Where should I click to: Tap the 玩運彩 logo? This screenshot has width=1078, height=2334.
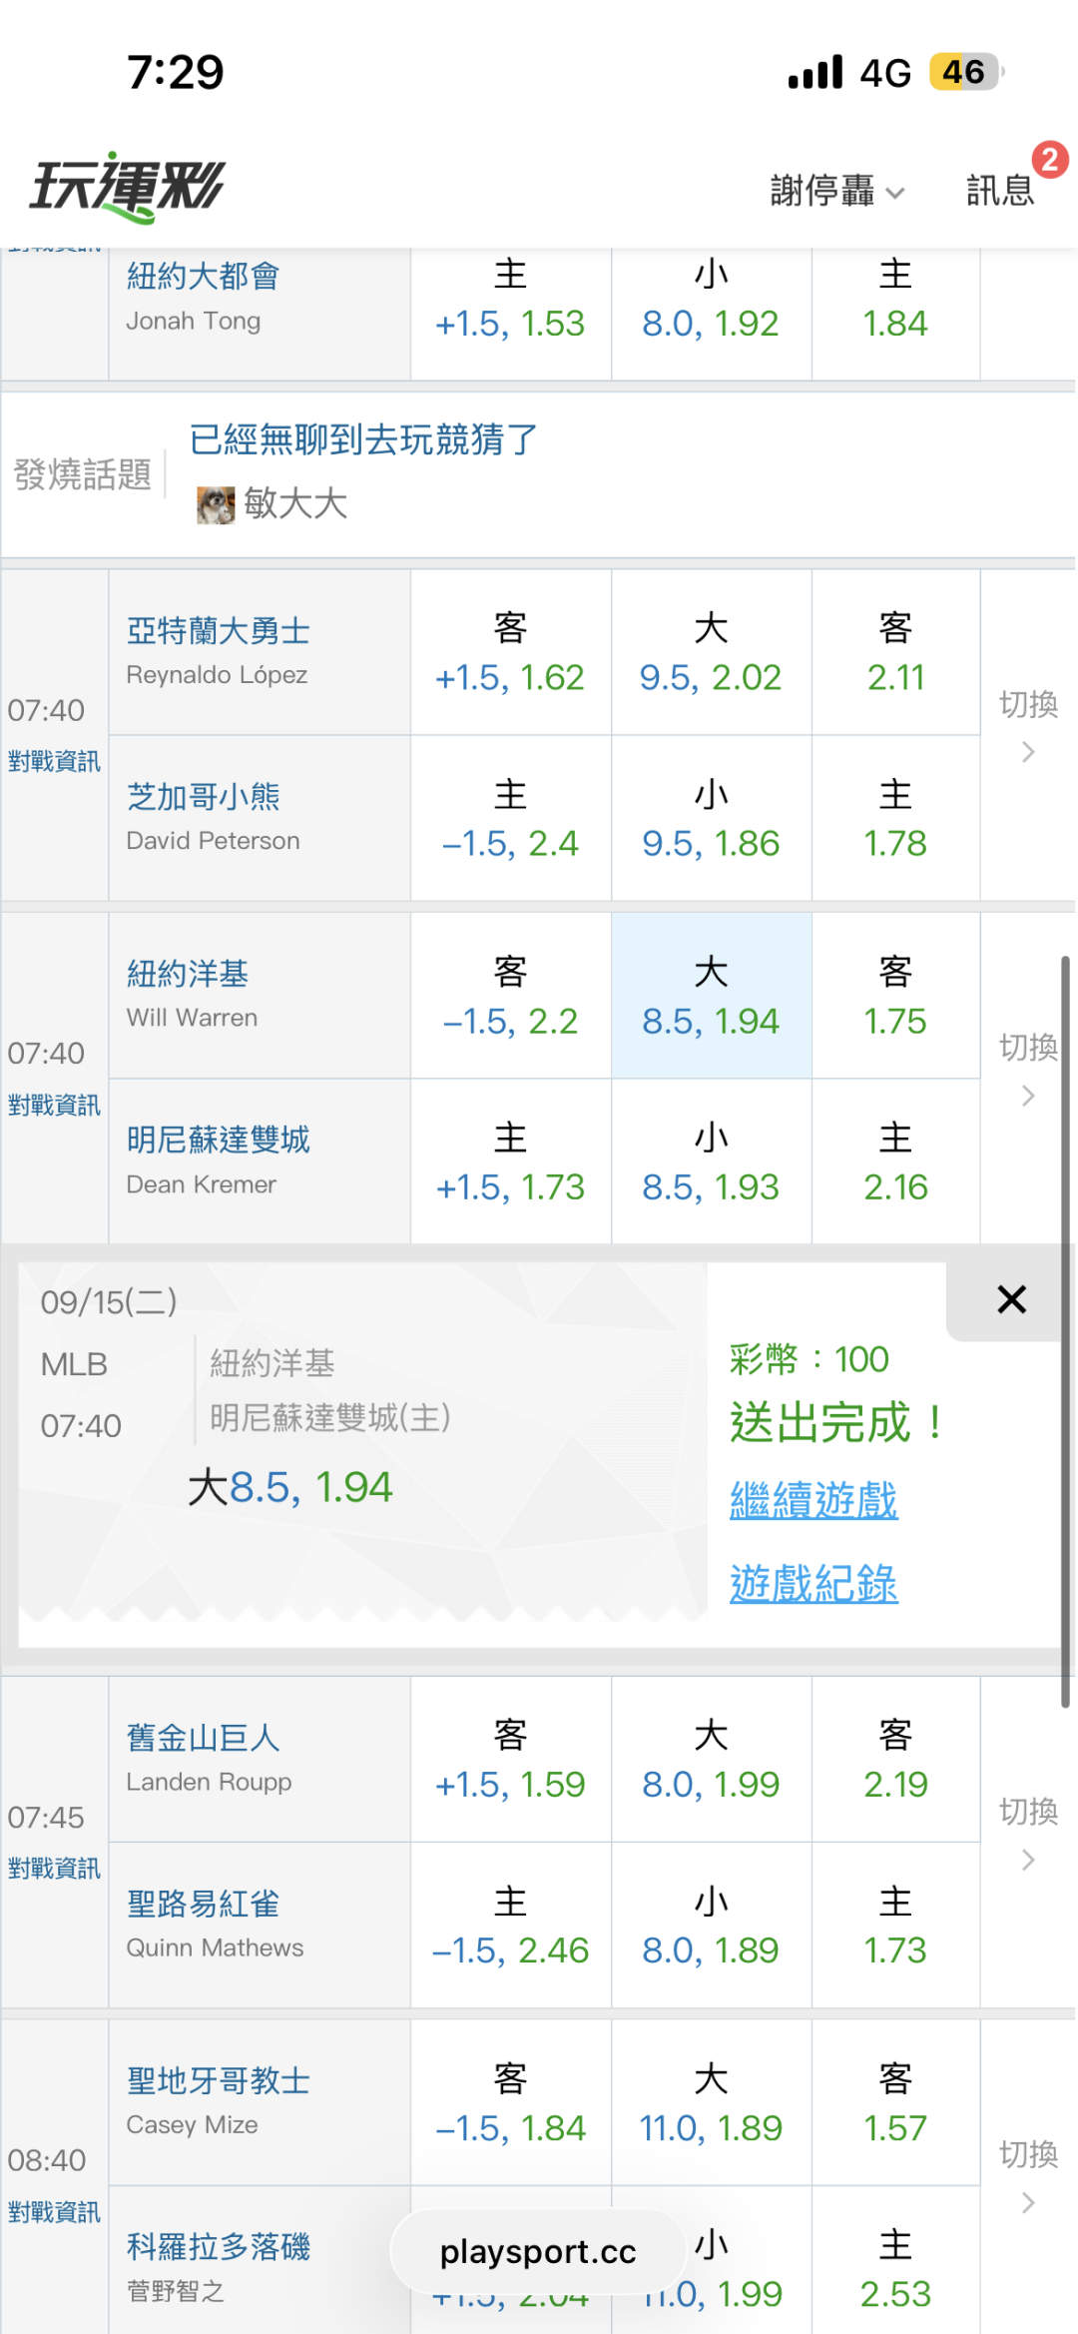(x=127, y=187)
